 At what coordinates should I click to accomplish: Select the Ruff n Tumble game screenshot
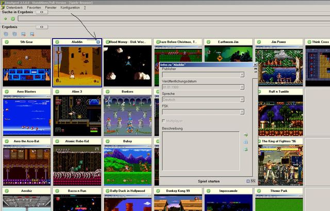pyautogui.click(x=280, y=116)
